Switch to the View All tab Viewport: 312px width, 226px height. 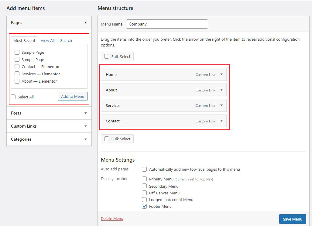pyautogui.click(x=48, y=41)
